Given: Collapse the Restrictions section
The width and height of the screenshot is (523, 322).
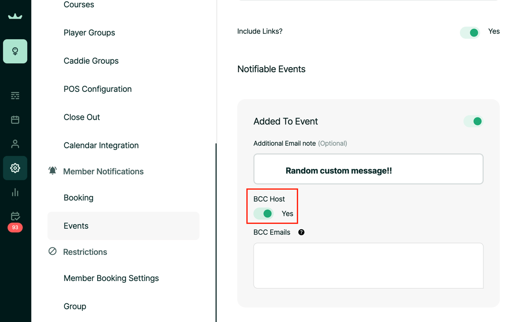Looking at the screenshot, I should click(85, 252).
